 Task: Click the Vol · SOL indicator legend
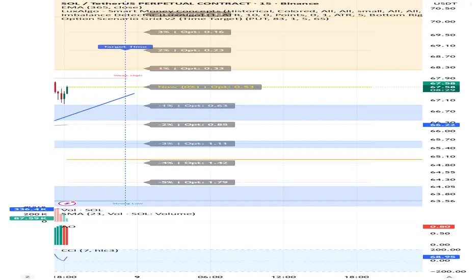coord(82,210)
